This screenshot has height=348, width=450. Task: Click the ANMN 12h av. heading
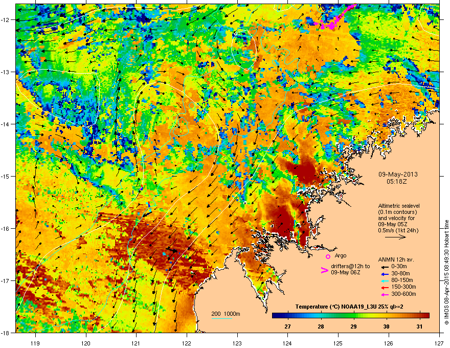396,259
